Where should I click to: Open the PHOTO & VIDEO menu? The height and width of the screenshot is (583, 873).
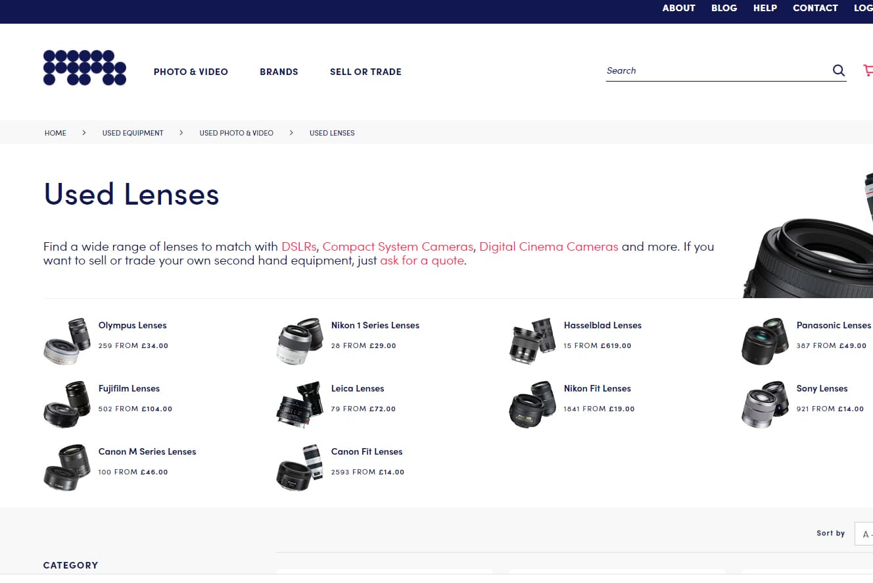click(191, 72)
